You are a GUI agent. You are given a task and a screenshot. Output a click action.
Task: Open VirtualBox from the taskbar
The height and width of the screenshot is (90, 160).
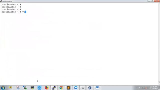[90, 88]
